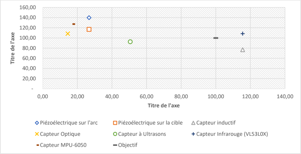Click legend entry Capteur MPU-6050
The image size is (301, 154).
click(x=61, y=145)
